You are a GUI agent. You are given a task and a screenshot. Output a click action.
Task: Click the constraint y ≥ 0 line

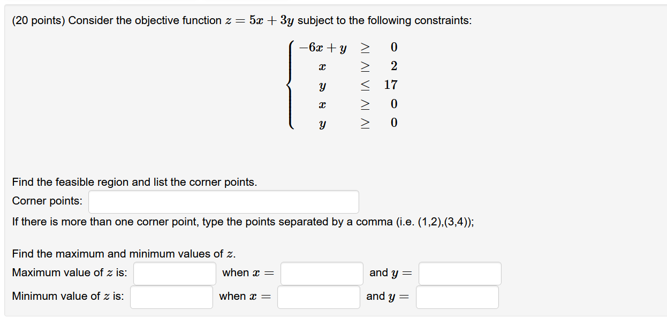pyautogui.click(x=357, y=123)
